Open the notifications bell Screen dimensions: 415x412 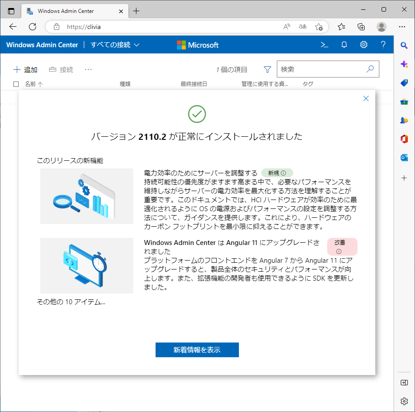[344, 45]
